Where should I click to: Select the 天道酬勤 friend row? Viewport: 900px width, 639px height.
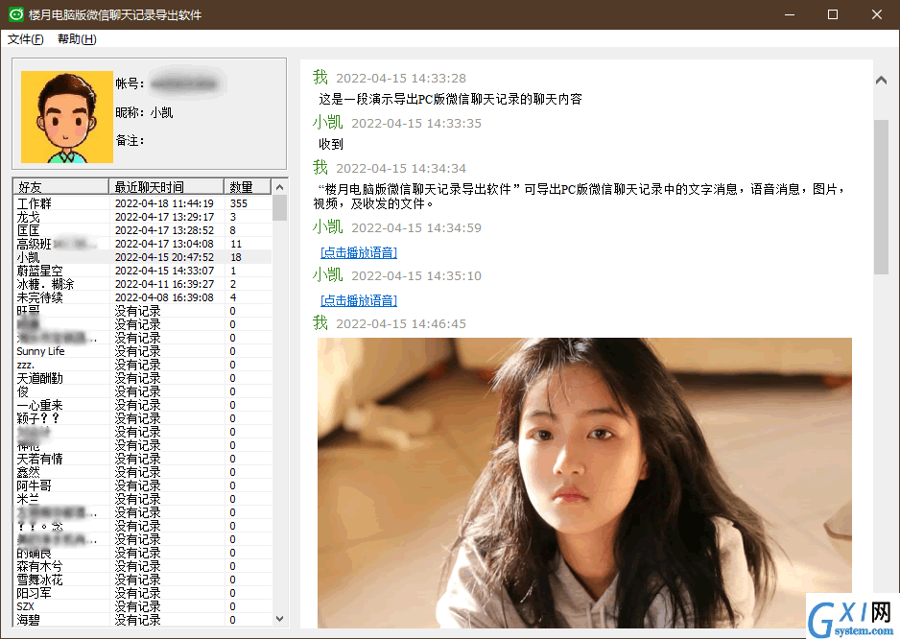click(x=142, y=378)
